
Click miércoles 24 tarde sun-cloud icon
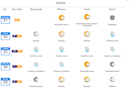(87, 64)
